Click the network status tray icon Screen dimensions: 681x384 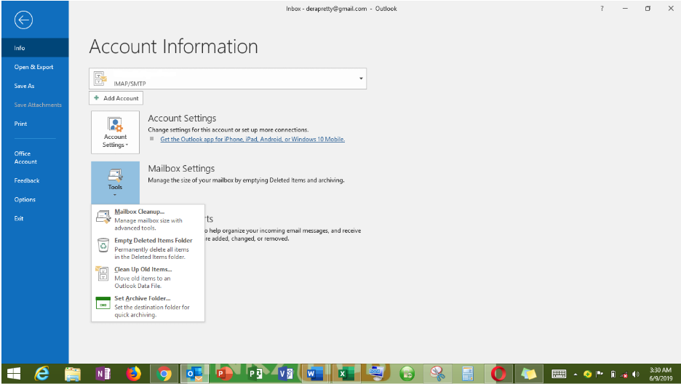pyautogui.click(x=624, y=374)
